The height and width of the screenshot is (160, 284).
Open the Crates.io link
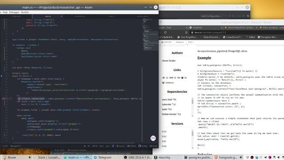[168, 83]
